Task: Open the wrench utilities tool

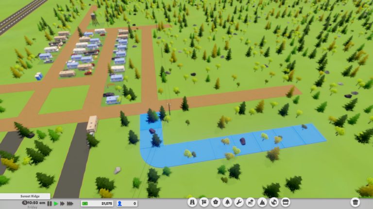Action: (x=239, y=202)
